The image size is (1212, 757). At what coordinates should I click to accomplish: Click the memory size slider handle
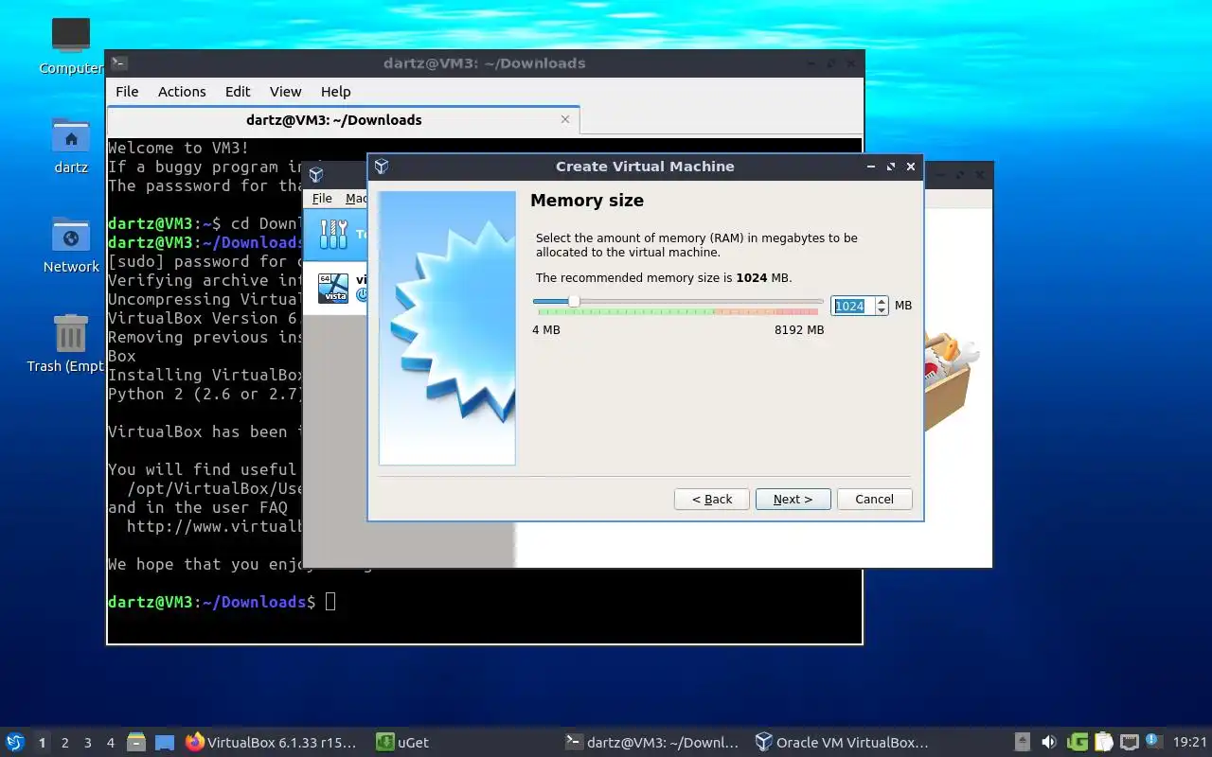pos(574,302)
